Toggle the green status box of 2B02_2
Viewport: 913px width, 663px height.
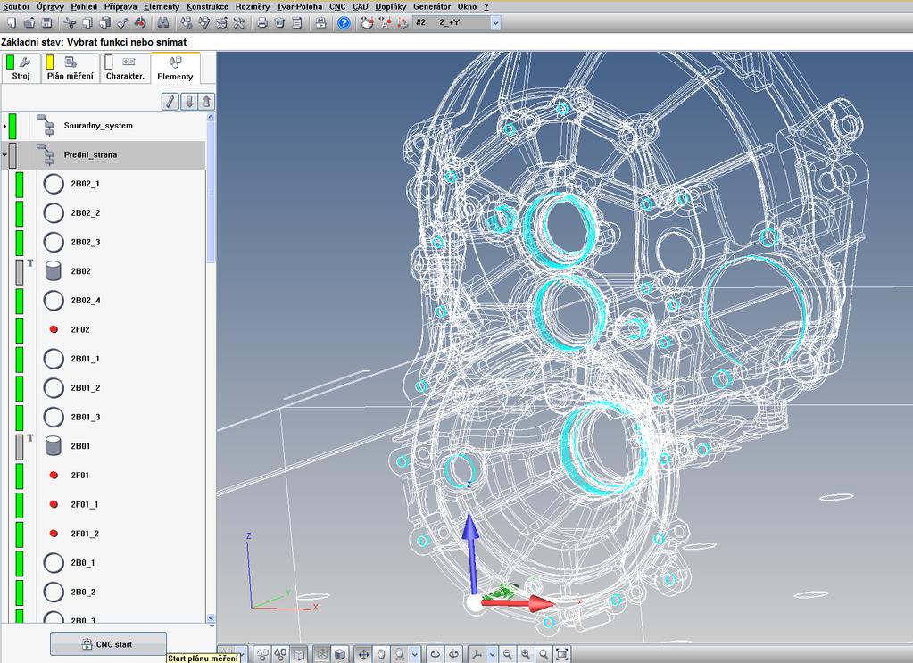click(20, 213)
